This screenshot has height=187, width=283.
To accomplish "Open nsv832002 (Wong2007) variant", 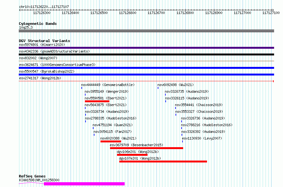I will coord(38,58).
